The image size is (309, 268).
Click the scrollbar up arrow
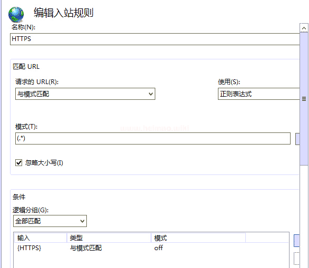click(304, 28)
